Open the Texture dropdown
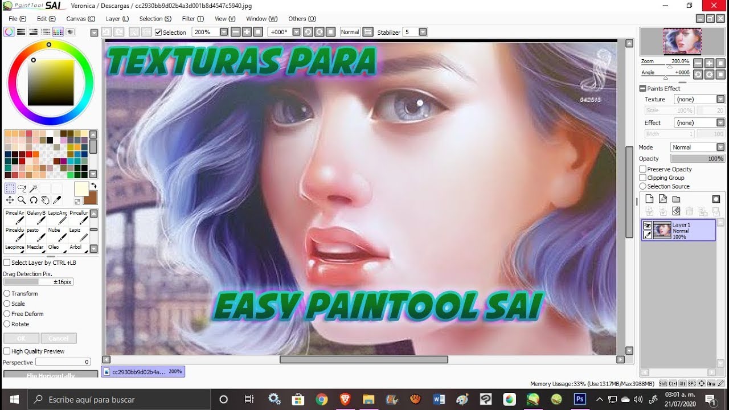 (720, 99)
